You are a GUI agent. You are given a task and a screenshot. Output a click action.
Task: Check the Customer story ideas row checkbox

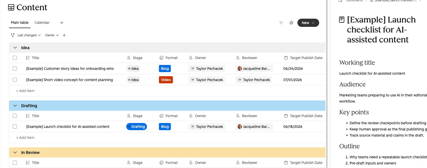(x=15, y=69)
